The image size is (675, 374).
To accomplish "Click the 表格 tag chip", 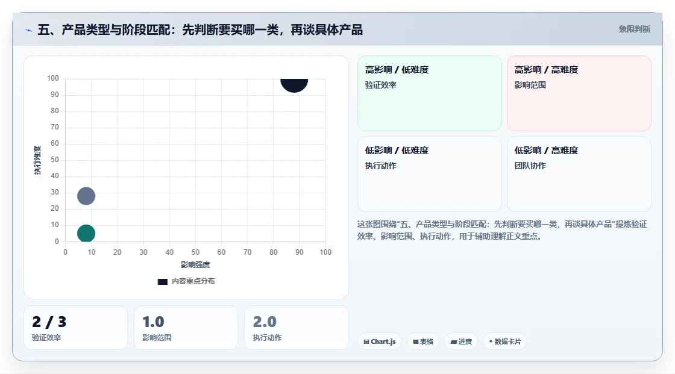I will (x=423, y=341).
